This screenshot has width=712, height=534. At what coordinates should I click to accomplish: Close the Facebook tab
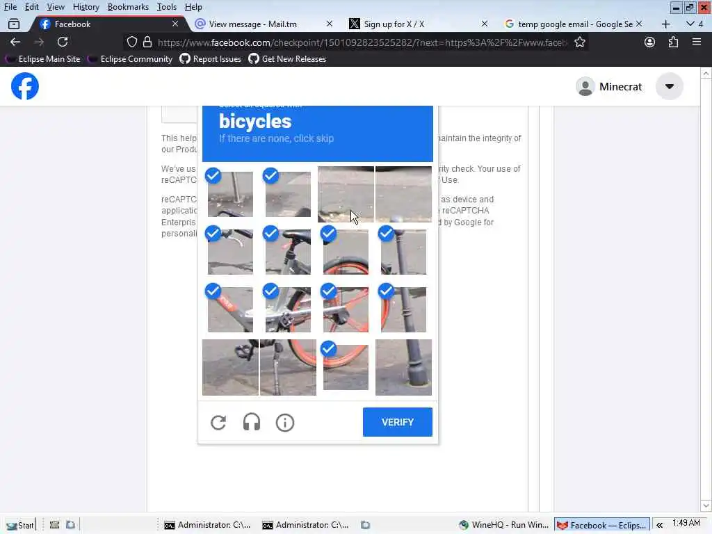(x=175, y=24)
